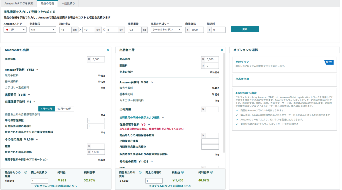Click the ¥1,400 純利益 value

178,180
